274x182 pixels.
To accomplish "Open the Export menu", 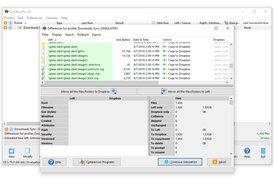I will [96, 35].
